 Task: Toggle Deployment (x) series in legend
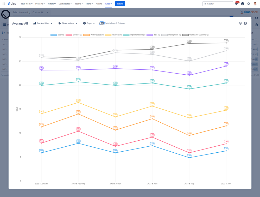coord(171,35)
